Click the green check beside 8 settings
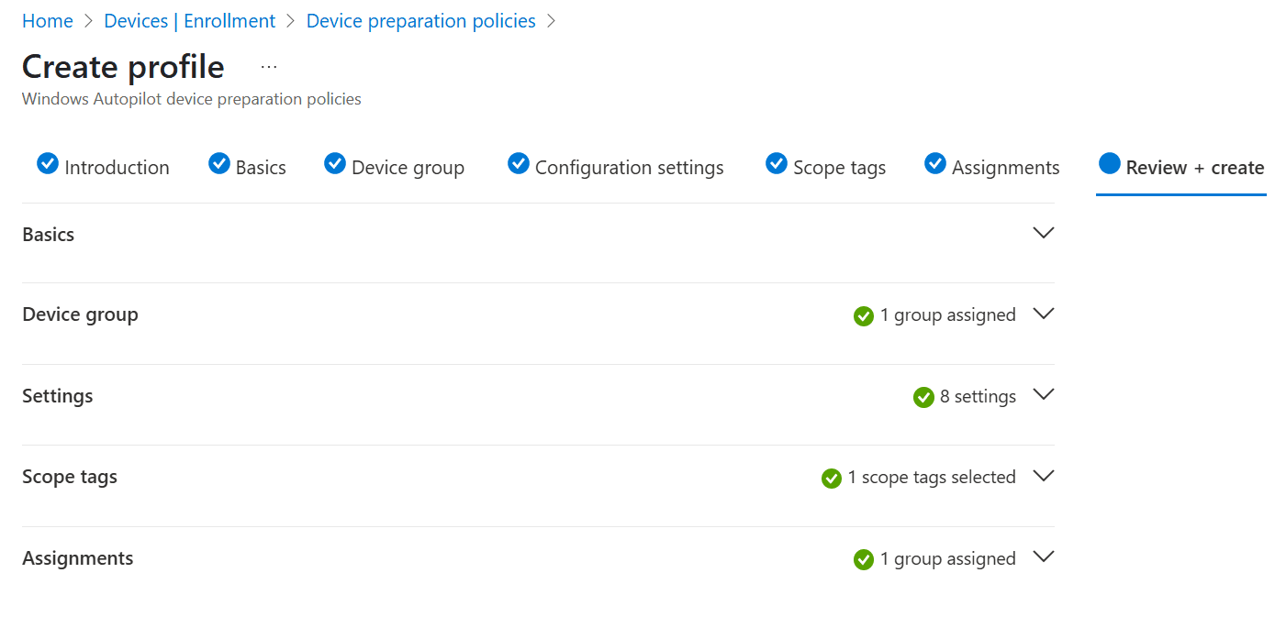This screenshot has width=1275, height=617. (923, 397)
